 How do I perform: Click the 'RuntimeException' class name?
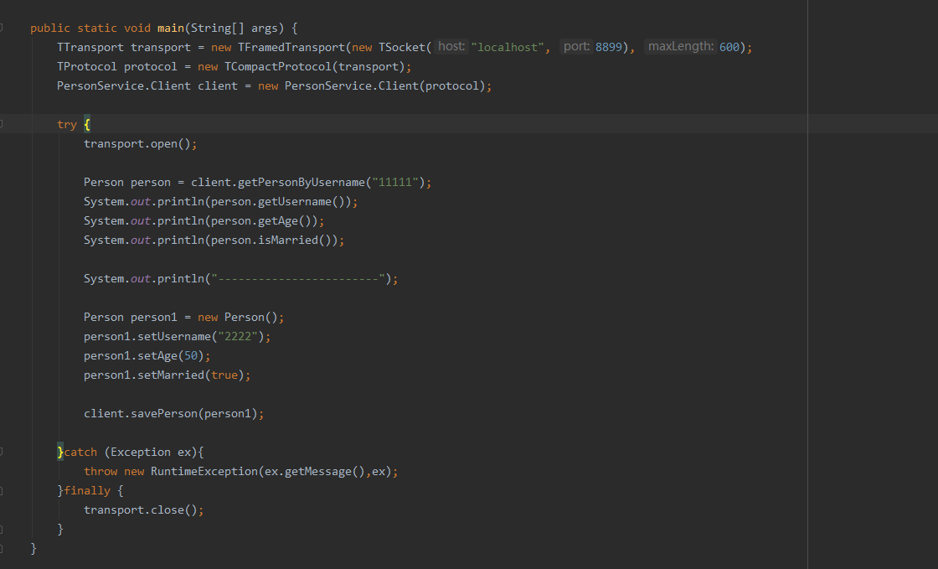(x=204, y=472)
